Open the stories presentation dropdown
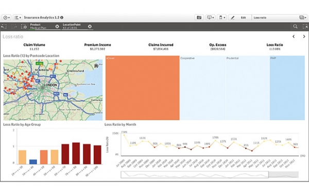This screenshot has height=194, width=309. [x=211, y=18]
